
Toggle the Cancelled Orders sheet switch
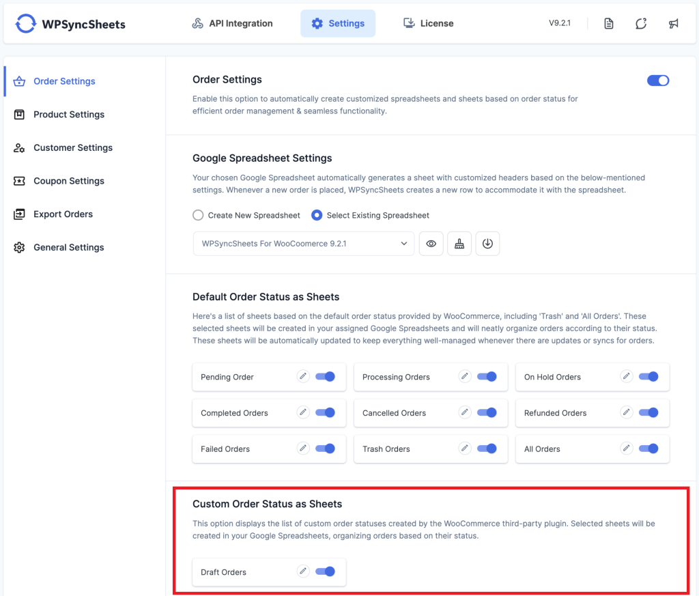[487, 413]
